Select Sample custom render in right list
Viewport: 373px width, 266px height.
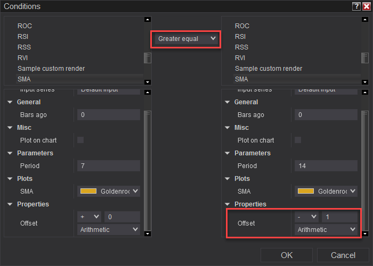[x=269, y=69]
